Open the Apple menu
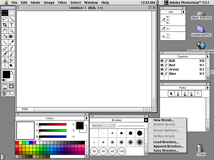This screenshot has width=214, height=160. (6, 2)
